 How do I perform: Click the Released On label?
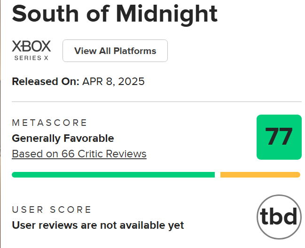tap(45, 81)
